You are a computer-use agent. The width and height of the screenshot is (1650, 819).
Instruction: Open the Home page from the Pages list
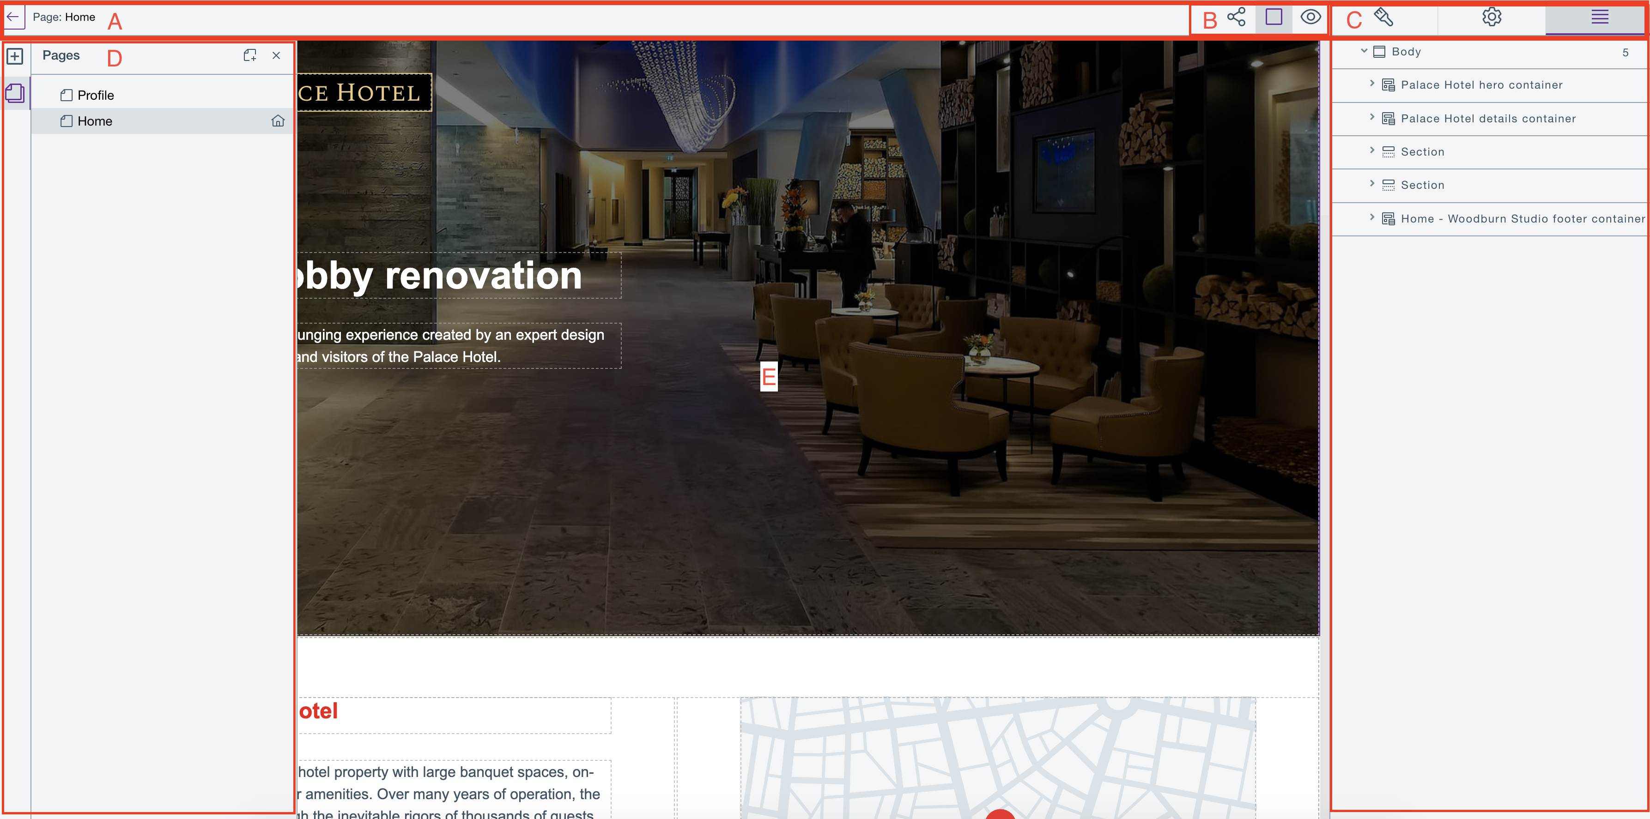point(95,121)
